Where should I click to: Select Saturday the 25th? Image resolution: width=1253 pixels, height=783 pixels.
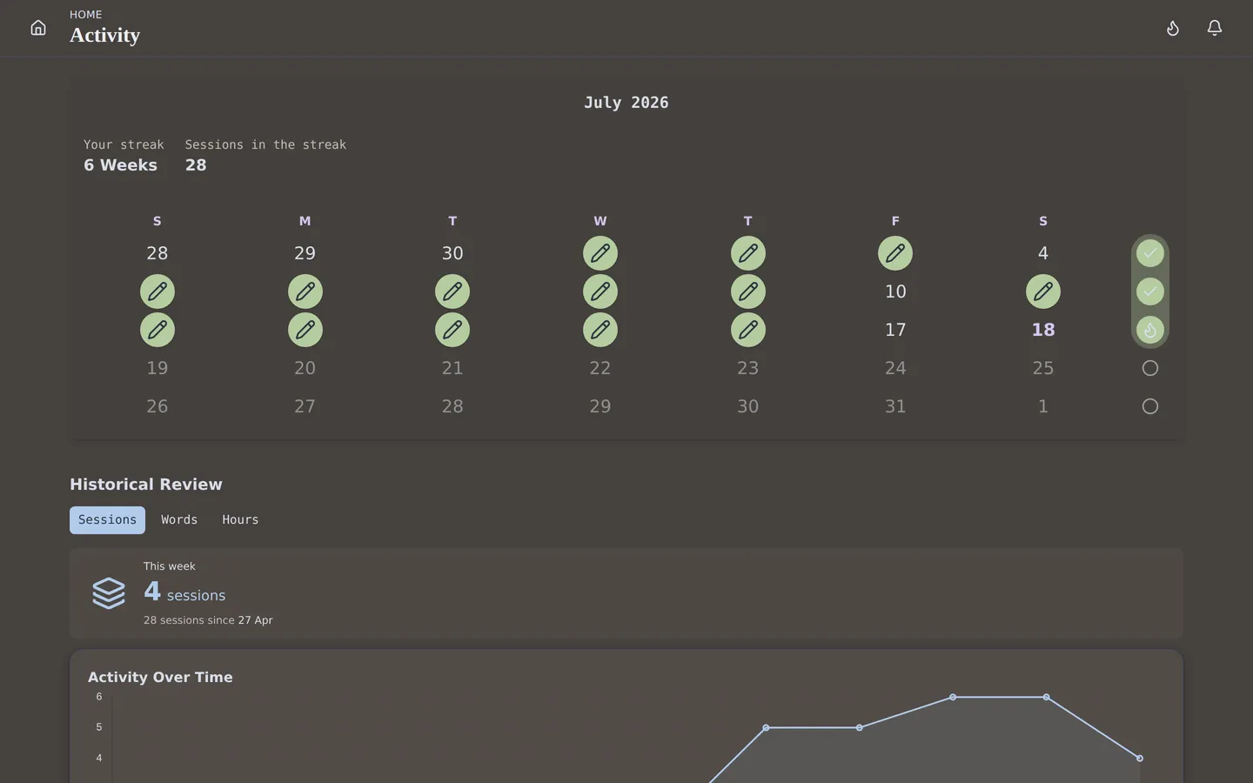click(1043, 368)
